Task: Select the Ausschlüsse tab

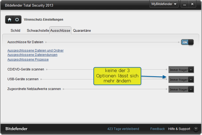Action: click(x=60, y=30)
